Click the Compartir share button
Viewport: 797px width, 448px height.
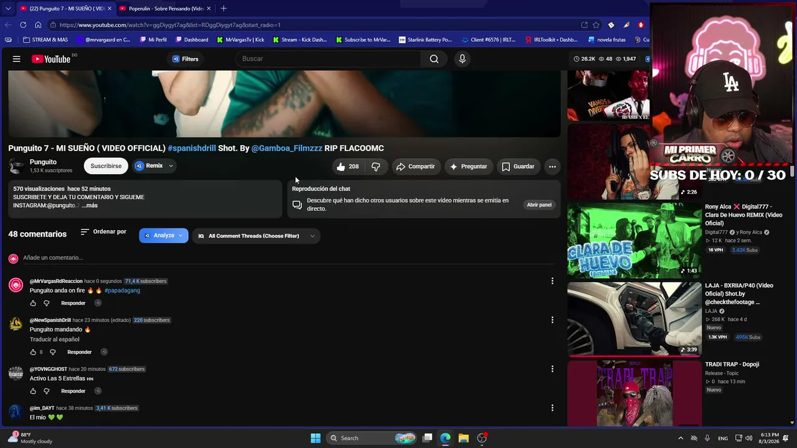[x=415, y=167]
